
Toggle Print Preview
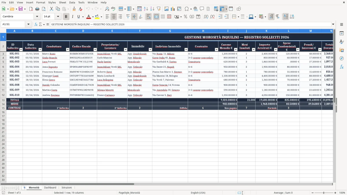[x=43, y=9]
